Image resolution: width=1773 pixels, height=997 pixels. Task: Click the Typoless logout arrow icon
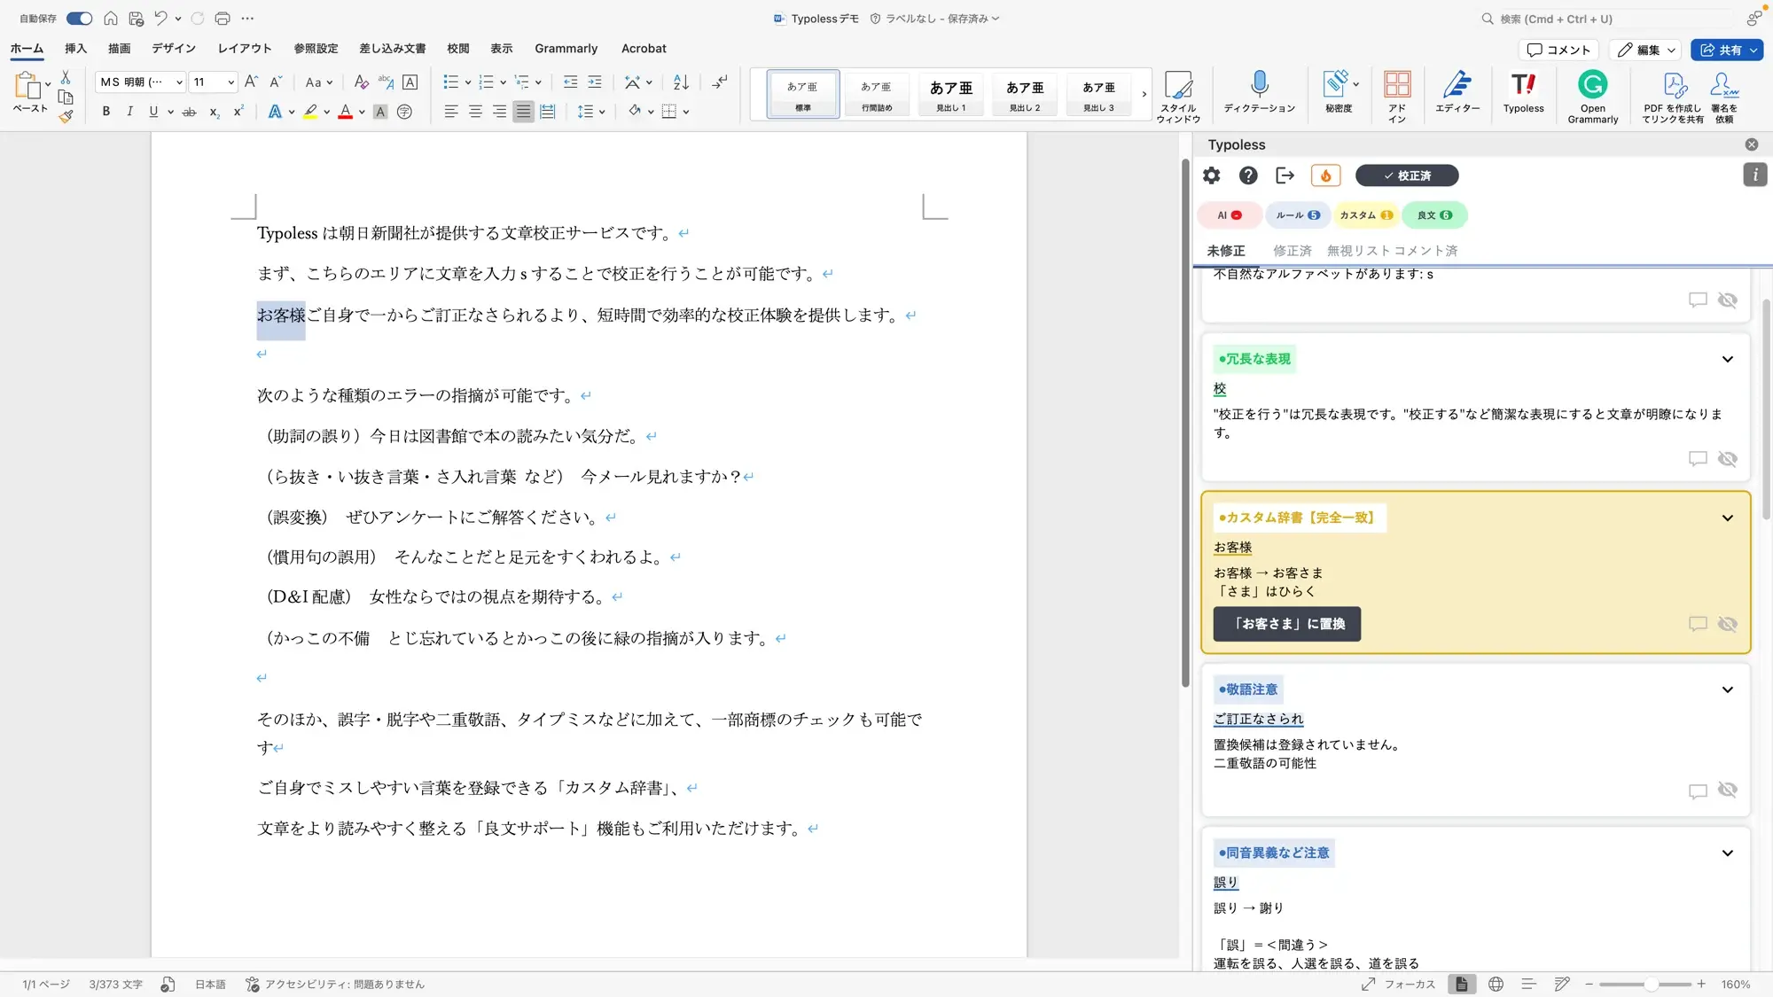(1285, 175)
